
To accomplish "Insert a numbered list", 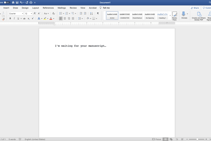I will [x=66, y=13].
